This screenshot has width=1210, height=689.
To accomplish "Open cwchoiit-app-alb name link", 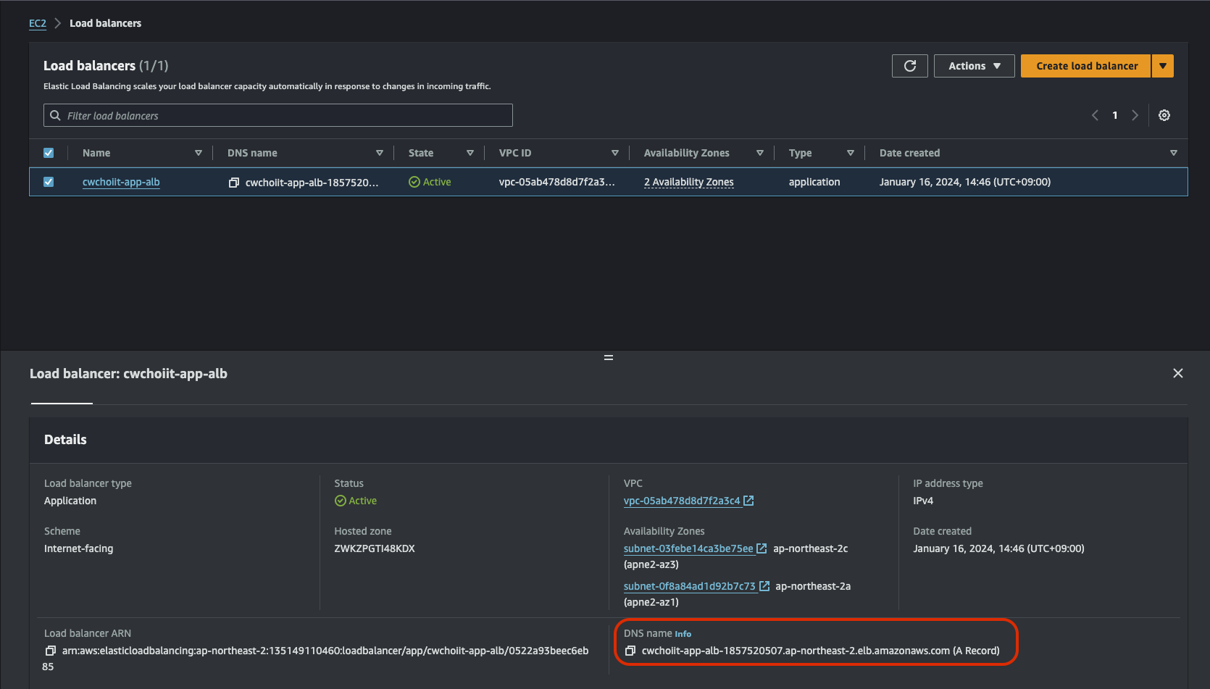I will pos(121,182).
